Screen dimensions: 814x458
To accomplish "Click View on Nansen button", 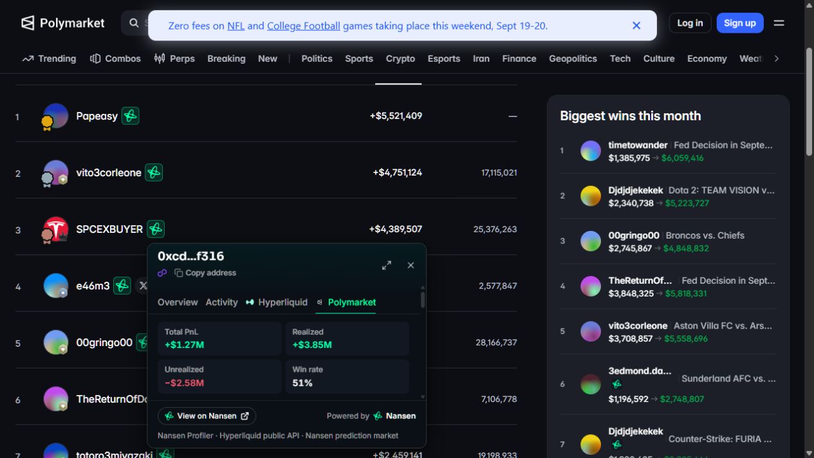I will tap(207, 416).
